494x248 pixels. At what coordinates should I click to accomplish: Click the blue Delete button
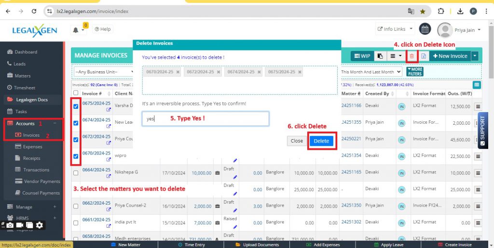(x=321, y=141)
